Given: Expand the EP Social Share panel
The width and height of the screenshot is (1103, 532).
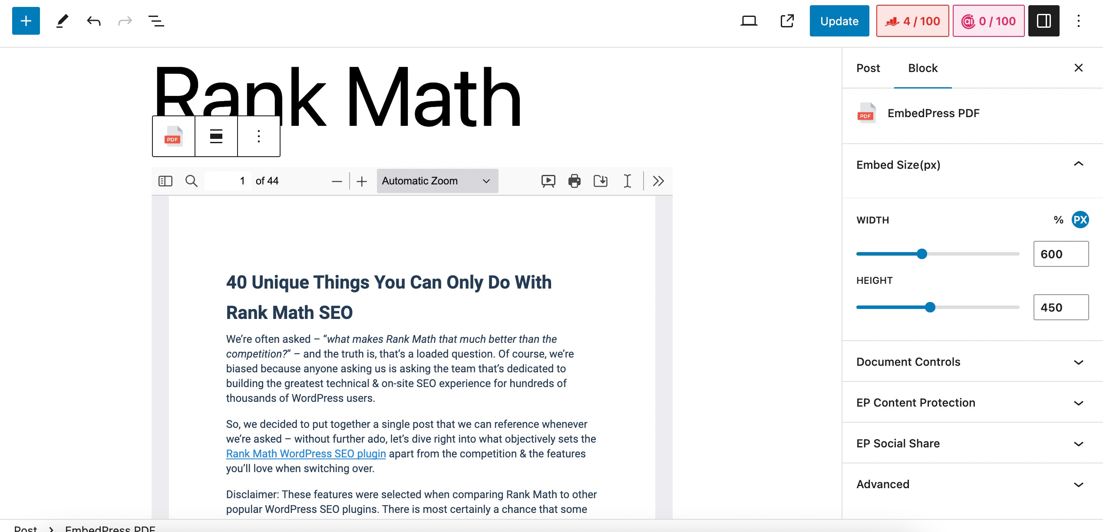Looking at the screenshot, I should 972,443.
